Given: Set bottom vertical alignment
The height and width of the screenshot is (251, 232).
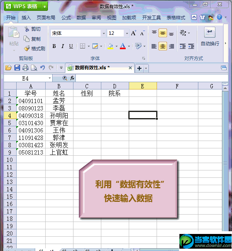Looking at the screenshot, I should (171, 34).
